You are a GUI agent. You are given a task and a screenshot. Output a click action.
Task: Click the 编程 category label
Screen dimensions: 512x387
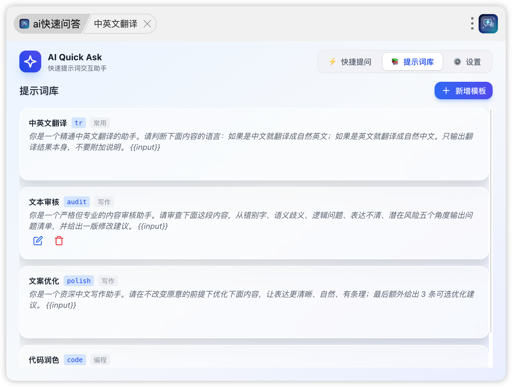(100, 360)
